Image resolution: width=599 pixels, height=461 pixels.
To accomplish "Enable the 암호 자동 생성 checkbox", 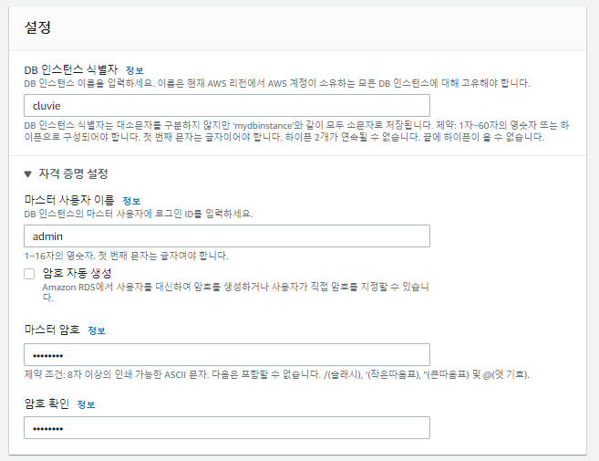I will pyautogui.click(x=29, y=274).
